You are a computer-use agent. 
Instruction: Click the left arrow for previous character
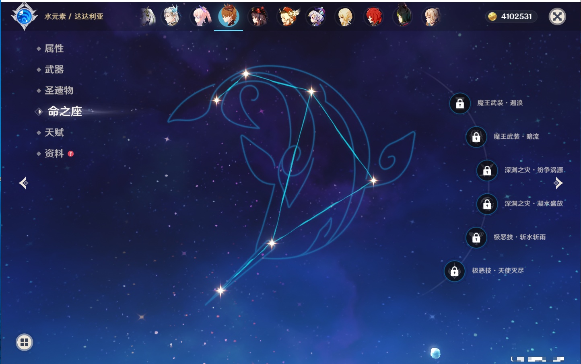tap(23, 183)
